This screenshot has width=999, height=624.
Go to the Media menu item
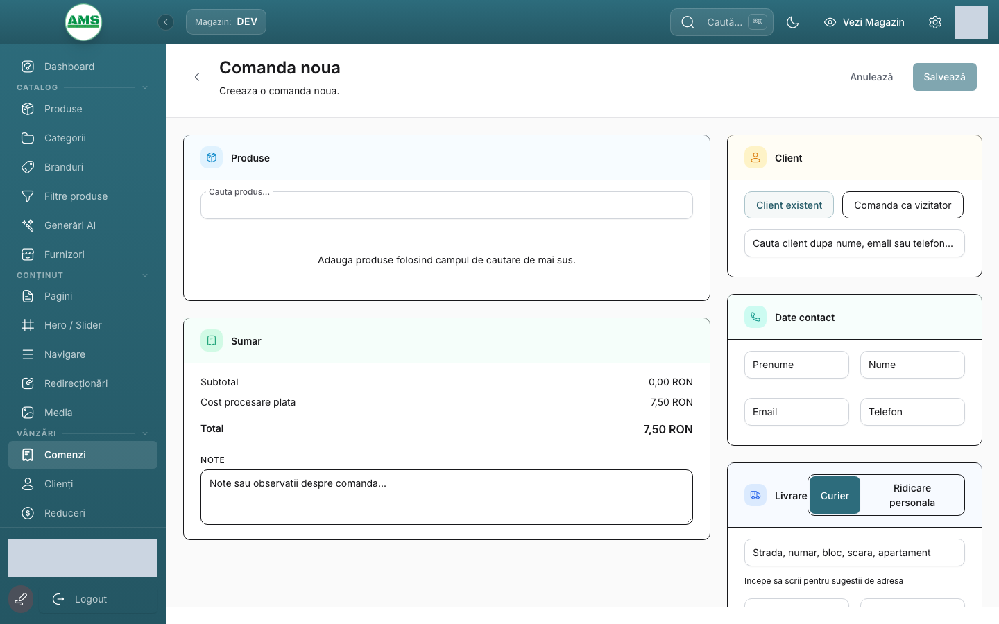click(83, 413)
